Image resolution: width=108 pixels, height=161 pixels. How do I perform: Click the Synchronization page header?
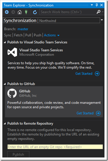click(51, 20)
